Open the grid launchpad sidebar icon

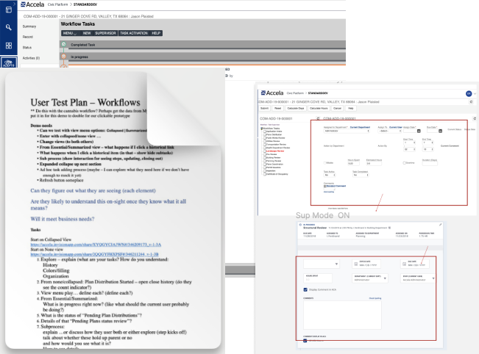8,46
